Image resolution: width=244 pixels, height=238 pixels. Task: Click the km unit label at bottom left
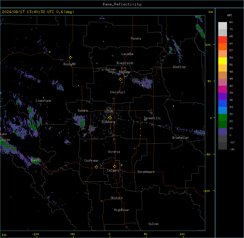click(4, 235)
